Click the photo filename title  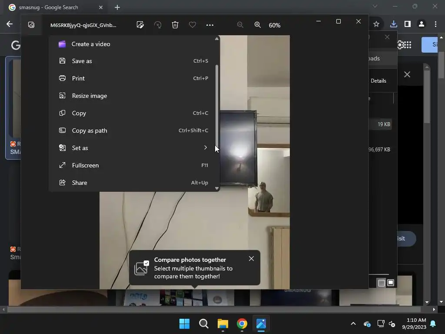(83, 25)
